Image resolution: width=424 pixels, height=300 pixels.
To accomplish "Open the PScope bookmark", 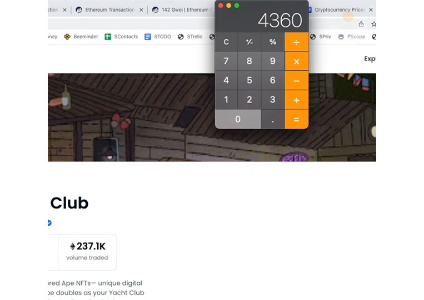I will click(352, 37).
